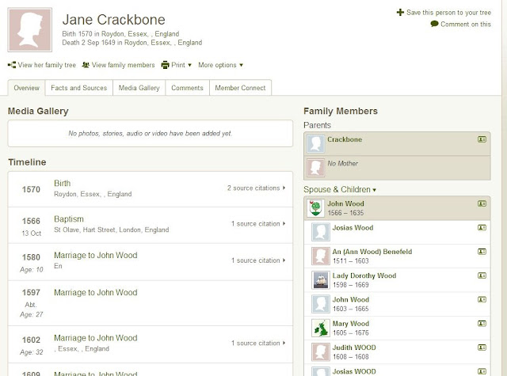
Task: Click the plus icon beside Save this person
Action: (x=400, y=13)
